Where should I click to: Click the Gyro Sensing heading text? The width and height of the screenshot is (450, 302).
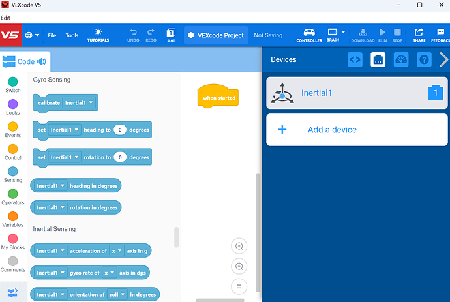[52, 80]
